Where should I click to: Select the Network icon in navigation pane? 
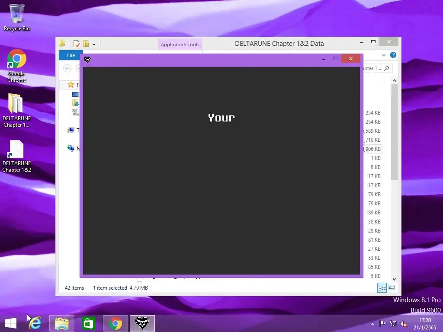71,148
